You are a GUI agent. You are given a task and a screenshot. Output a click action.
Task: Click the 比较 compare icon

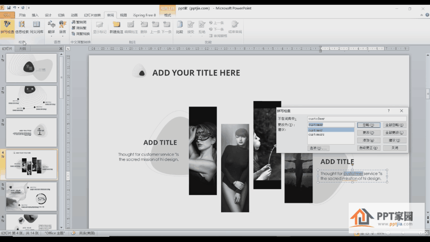[x=179, y=27]
